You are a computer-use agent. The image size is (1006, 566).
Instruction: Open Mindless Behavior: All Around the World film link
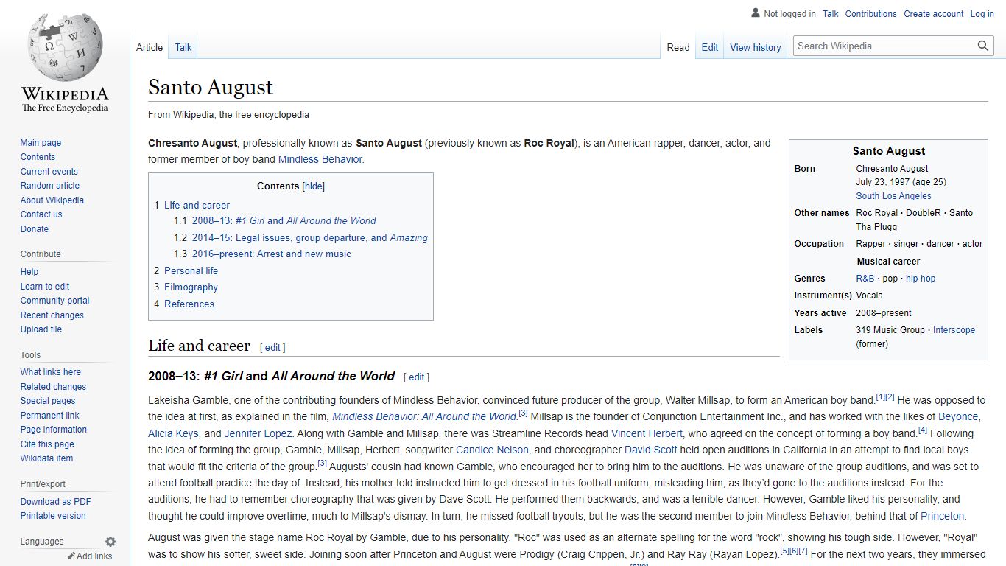pos(424,417)
